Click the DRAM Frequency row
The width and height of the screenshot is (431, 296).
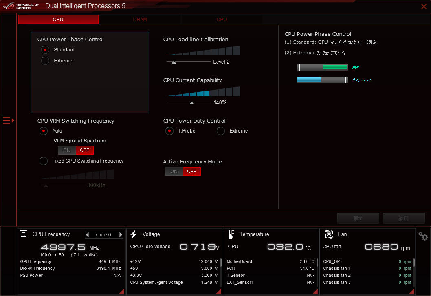point(70,269)
